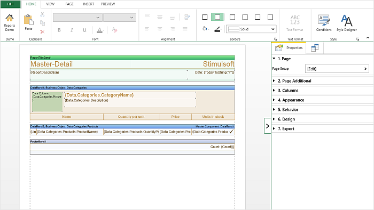Open the font color A dropdown
The image size is (374, 210).
[x=100, y=30]
